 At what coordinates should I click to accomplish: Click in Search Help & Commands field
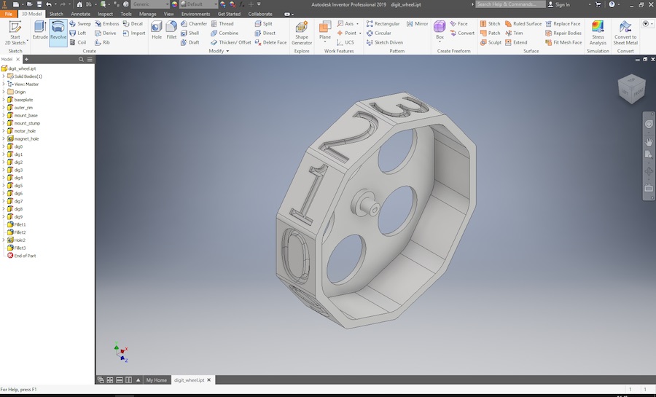[510, 4]
